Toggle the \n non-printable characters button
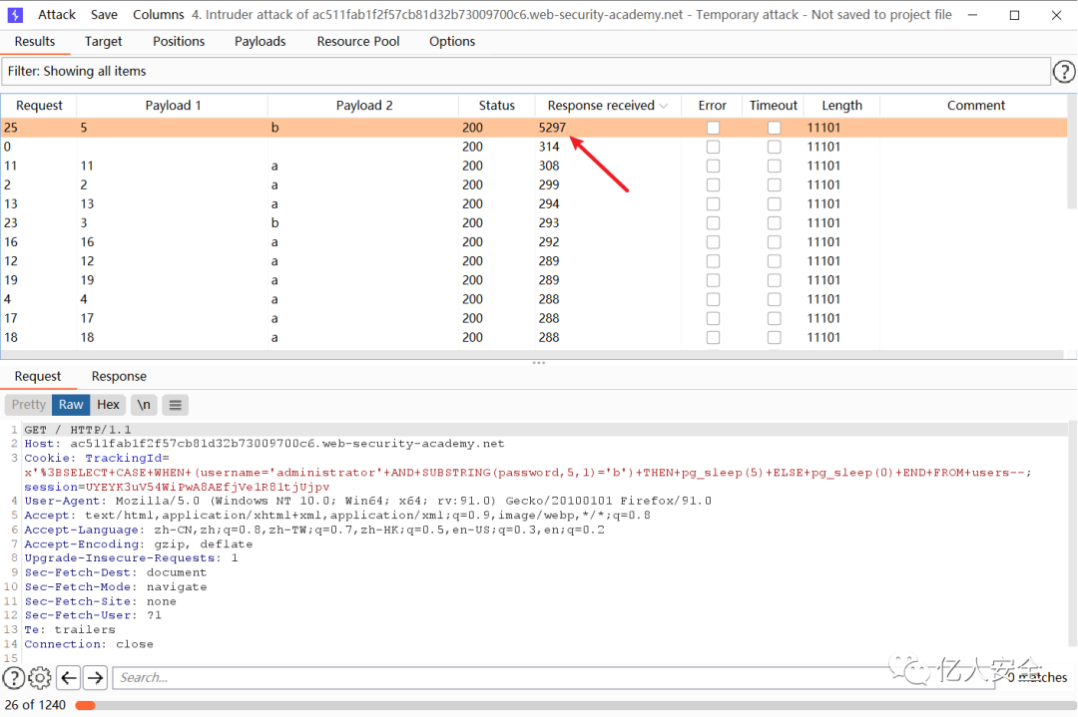This screenshot has width=1078, height=717. point(143,405)
